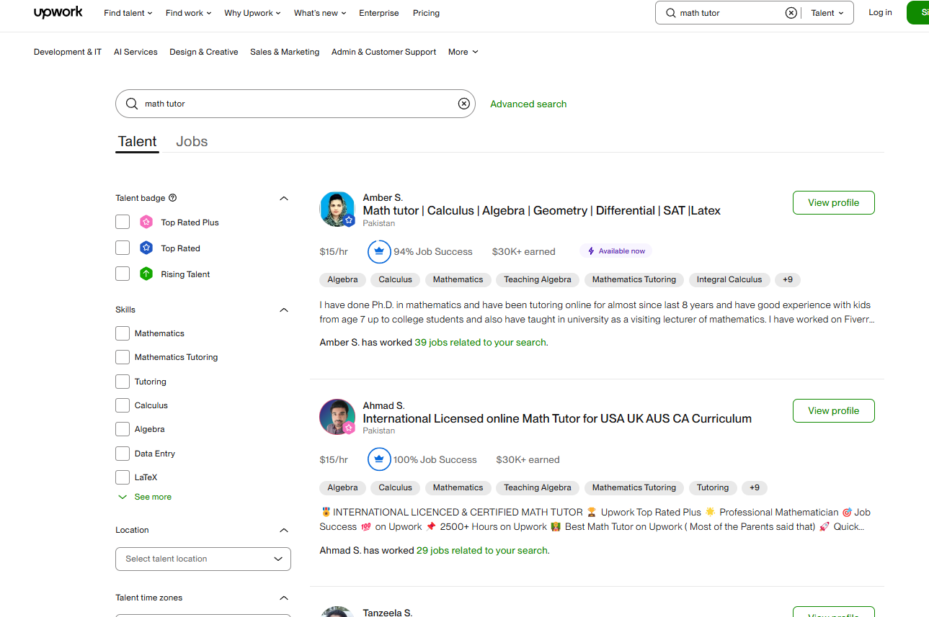Enable the Mathematics Tutoring skill filter
This screenshot has width=929, height=617.
click(123, 357)
